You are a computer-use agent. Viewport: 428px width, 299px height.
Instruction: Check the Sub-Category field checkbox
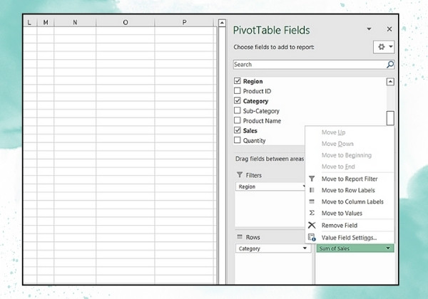[238, 110]
